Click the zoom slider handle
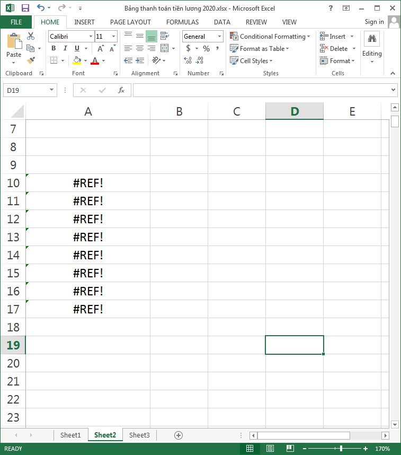 tap(341, 449)
